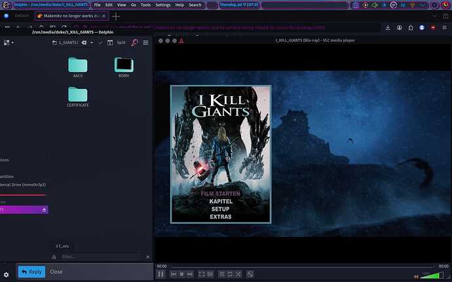
Task: Open the application launcher in top panel
Action: [6, 5]
